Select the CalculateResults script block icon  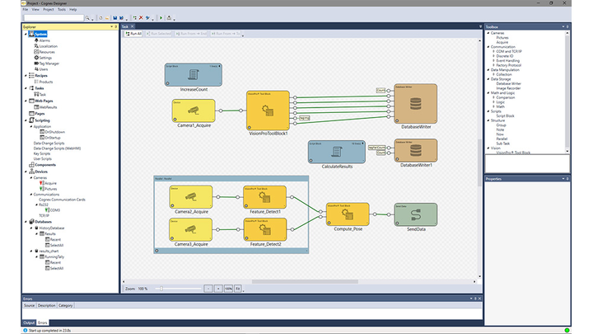336,151
